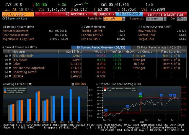Select the EPS Adjusted+ radio button

[10, 56]
